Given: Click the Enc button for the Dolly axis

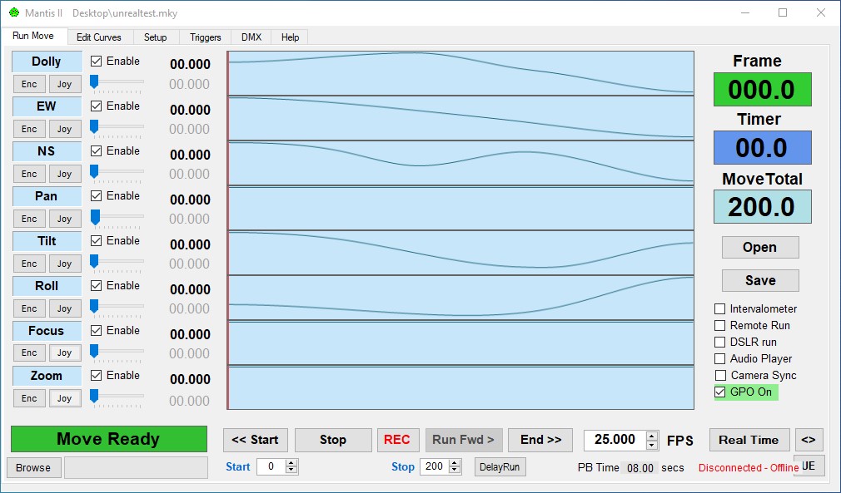Looking at the screenshot, I should [x=28, y=84].
